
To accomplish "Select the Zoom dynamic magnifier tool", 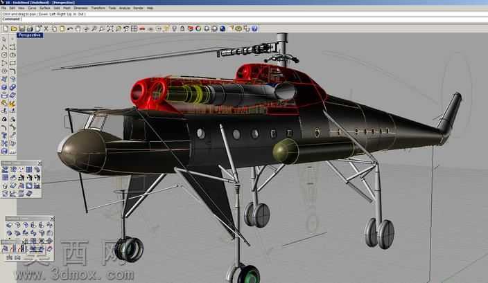I will click(94, 28).
